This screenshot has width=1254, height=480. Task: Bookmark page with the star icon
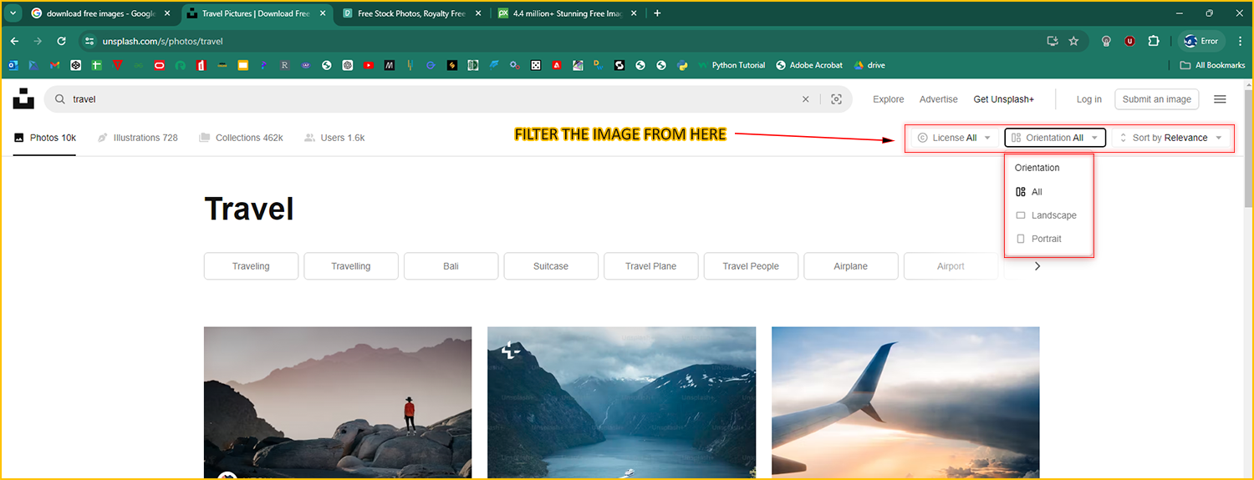point(1073,41)
